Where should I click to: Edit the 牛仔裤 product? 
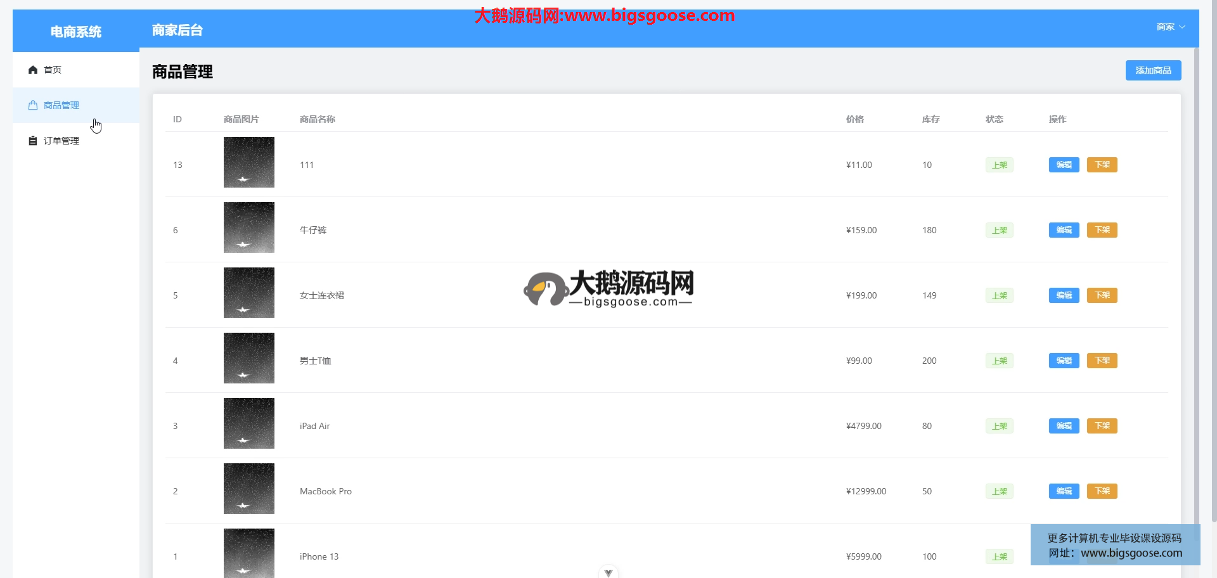click(1064, 230)
